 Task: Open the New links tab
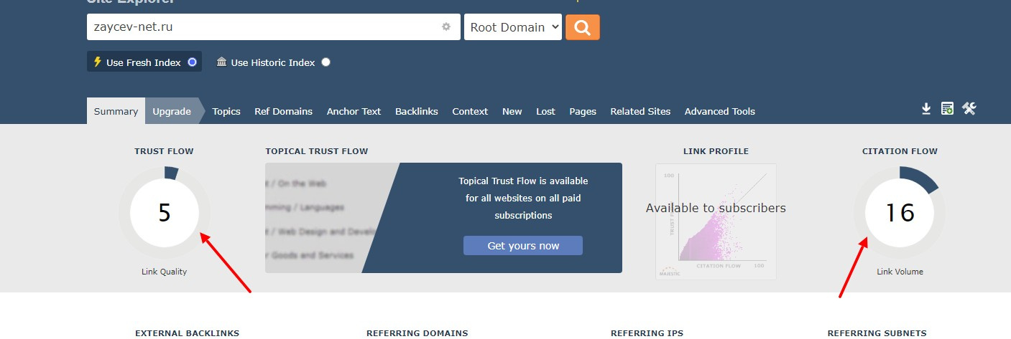pyautogui.click(x=512, y=111)
